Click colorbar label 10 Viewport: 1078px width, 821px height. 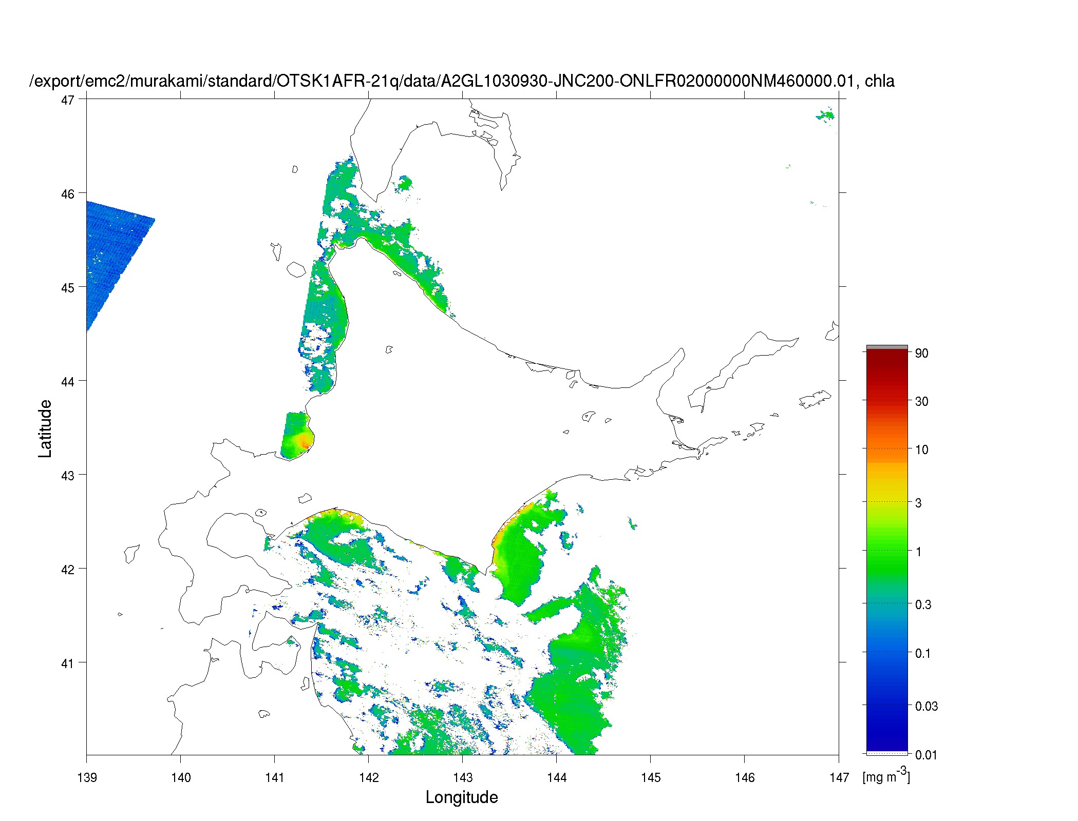pos(922,449)
